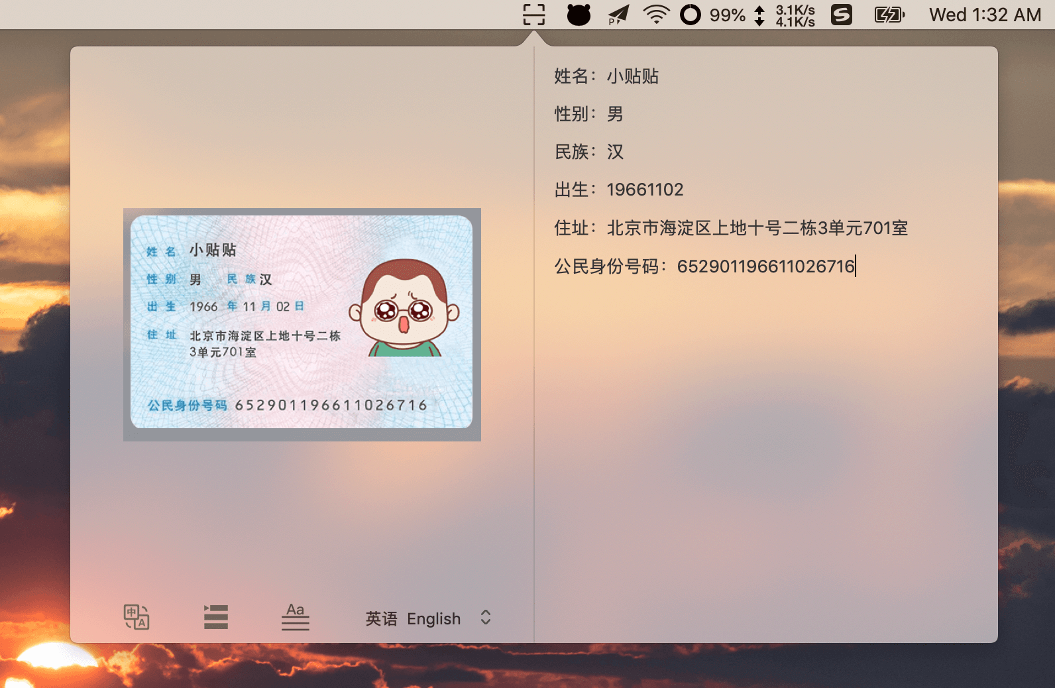Click the language dropdown up-down chevron
The image size is (1055, 688).
tap(486, 618)
